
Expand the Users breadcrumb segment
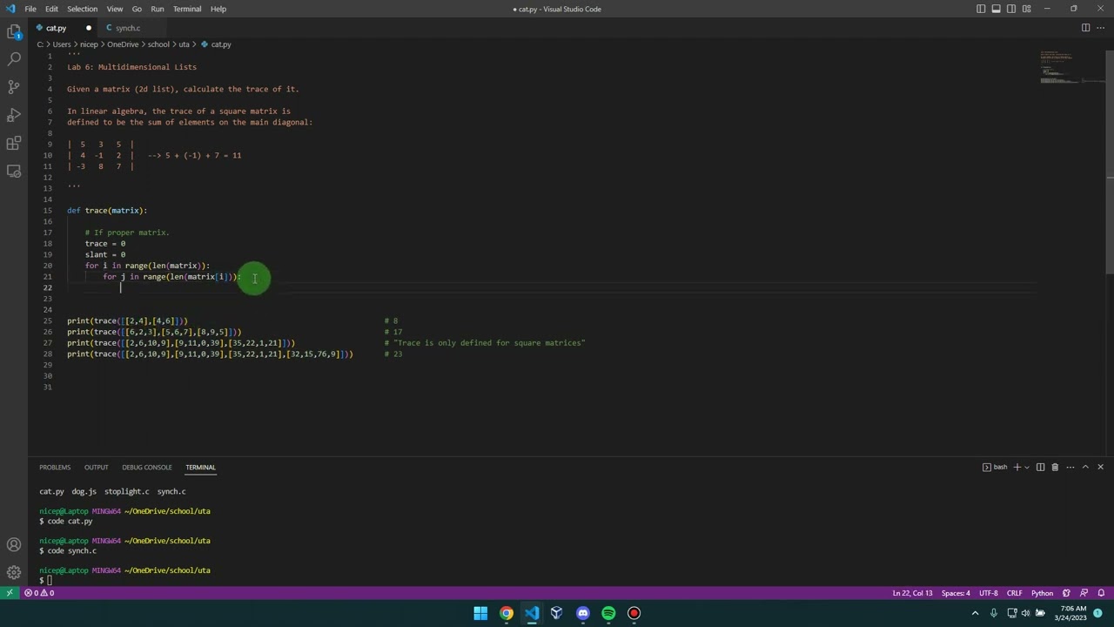(x=61, y=44)
